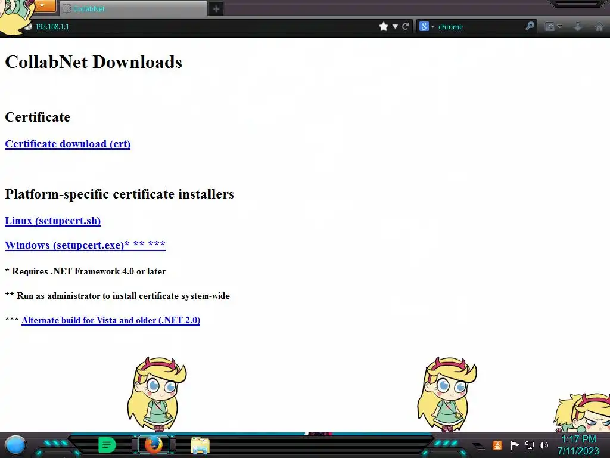Click the Platform-specific certificate installers heading
610x458 pixels.
click(x=119, y=194)
